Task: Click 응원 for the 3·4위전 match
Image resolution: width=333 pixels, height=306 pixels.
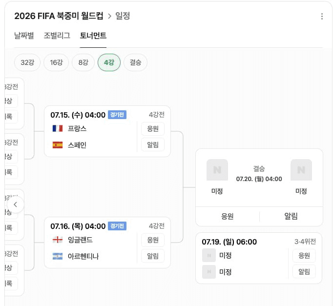Action: point(304,256)
